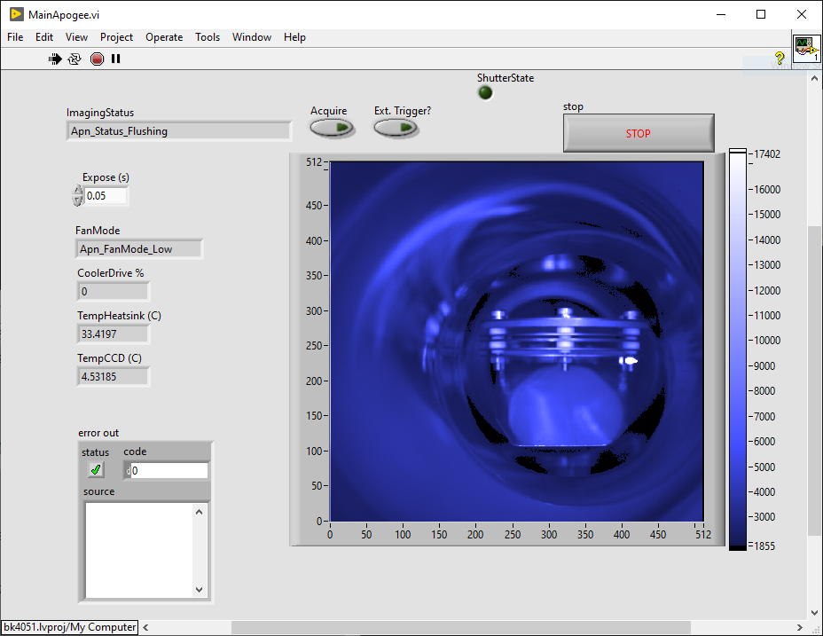
Task: Open context help question mark icon
Action: click(780, 59)
